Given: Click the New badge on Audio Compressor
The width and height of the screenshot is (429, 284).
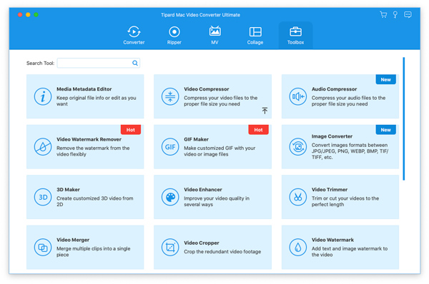Looking at the screenshot, I should click(x=386, y=79).
